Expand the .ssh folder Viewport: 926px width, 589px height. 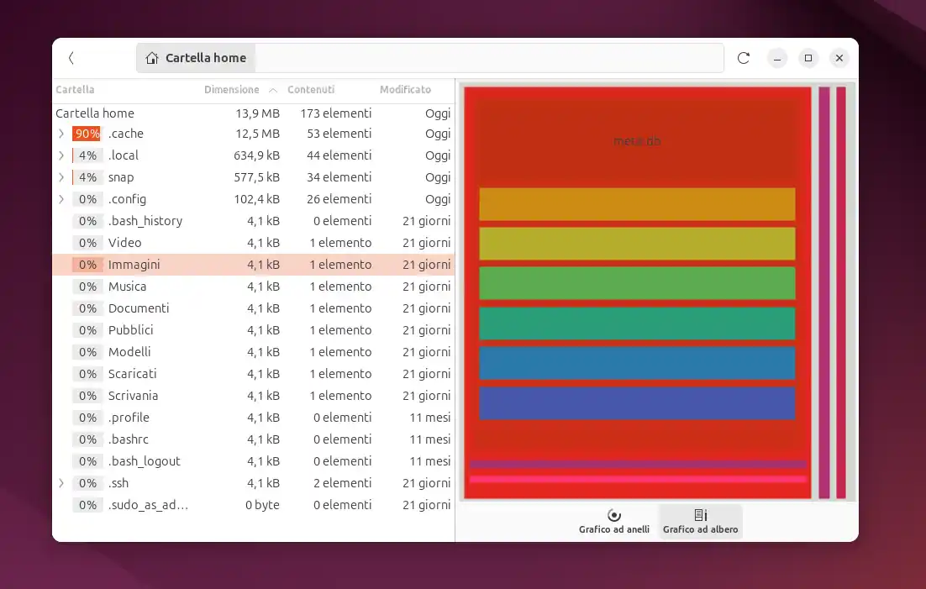coord(61,483)
